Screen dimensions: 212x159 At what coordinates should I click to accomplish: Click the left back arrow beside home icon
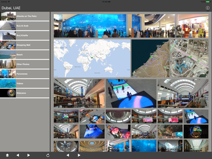18,155
